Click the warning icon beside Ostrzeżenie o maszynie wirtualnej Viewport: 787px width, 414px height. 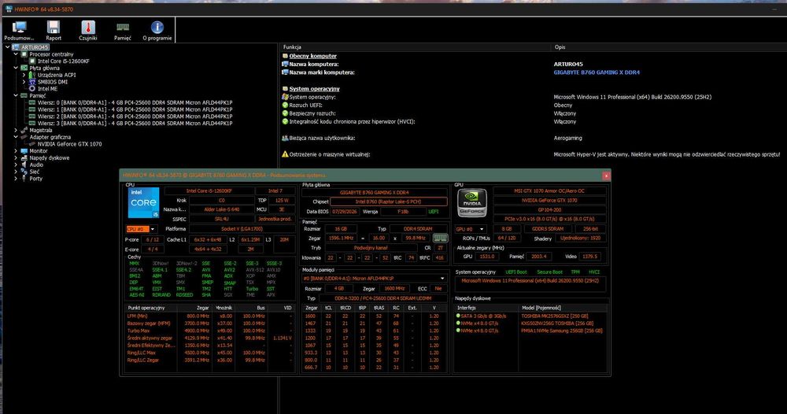(x=285, y=154)
